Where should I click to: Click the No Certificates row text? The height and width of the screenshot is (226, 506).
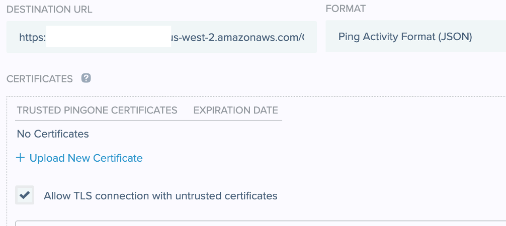coord(53,134)
